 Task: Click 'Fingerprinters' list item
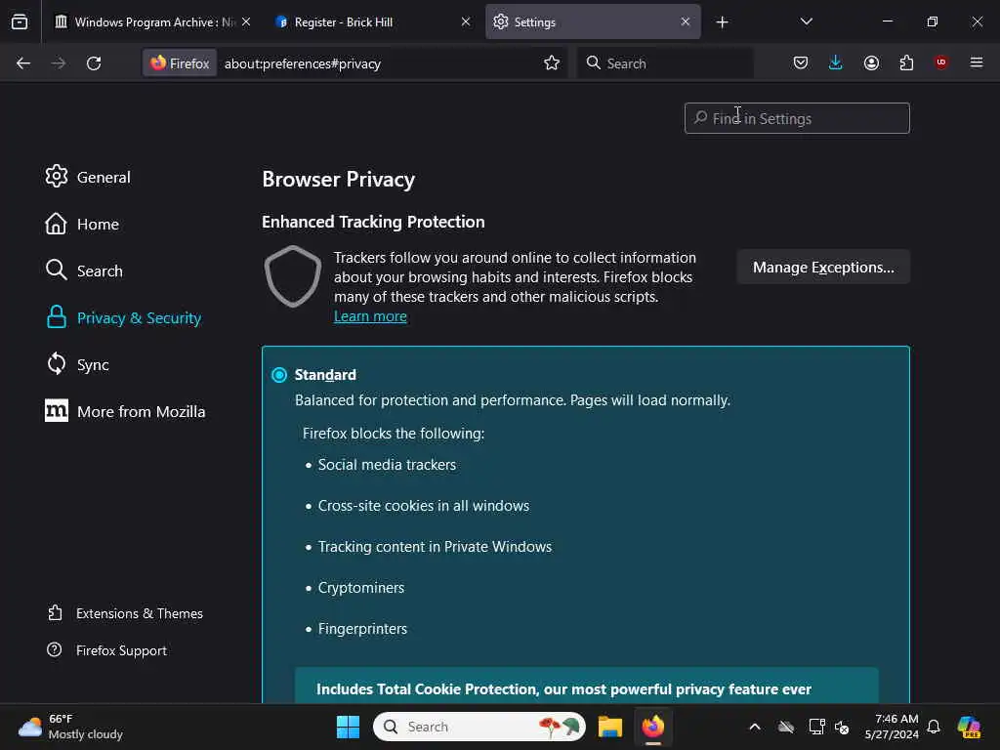(x=362, y=628)
